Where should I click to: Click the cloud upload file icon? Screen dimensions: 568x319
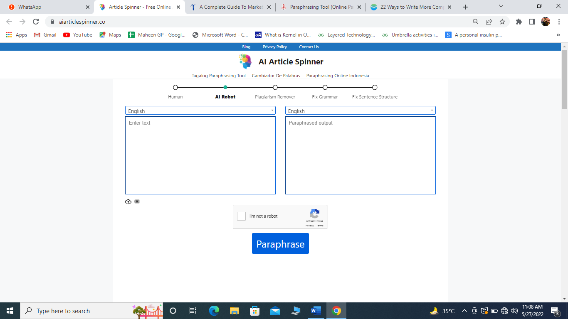pyautogui.click(x=128, y=201)
